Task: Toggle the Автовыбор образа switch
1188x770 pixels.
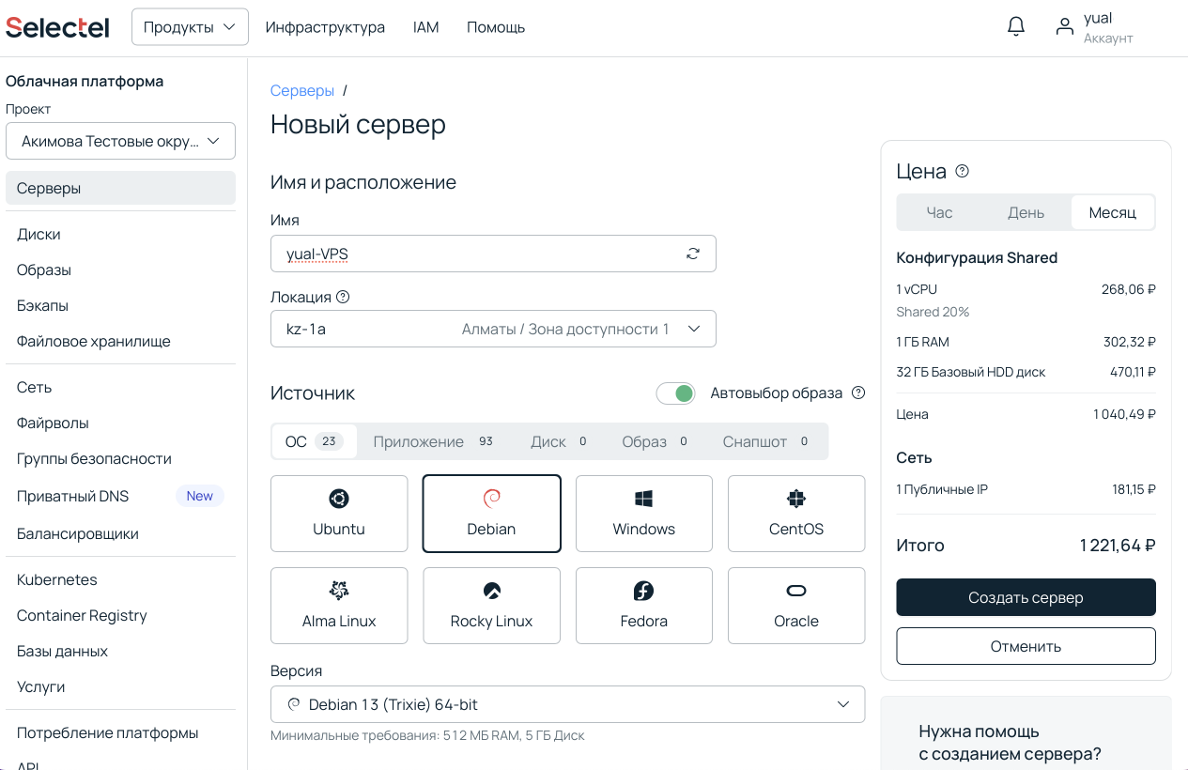Action: coord(675,393)
